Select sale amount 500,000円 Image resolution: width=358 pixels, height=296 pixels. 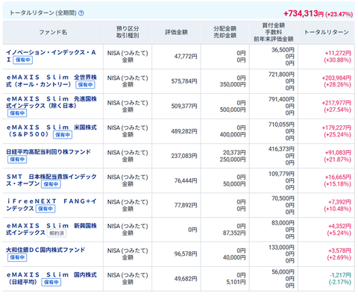233,110
